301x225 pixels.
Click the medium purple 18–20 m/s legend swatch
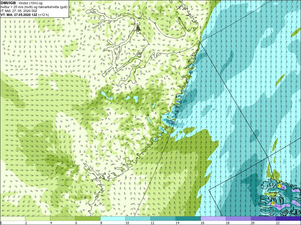(x=238, y=219)
